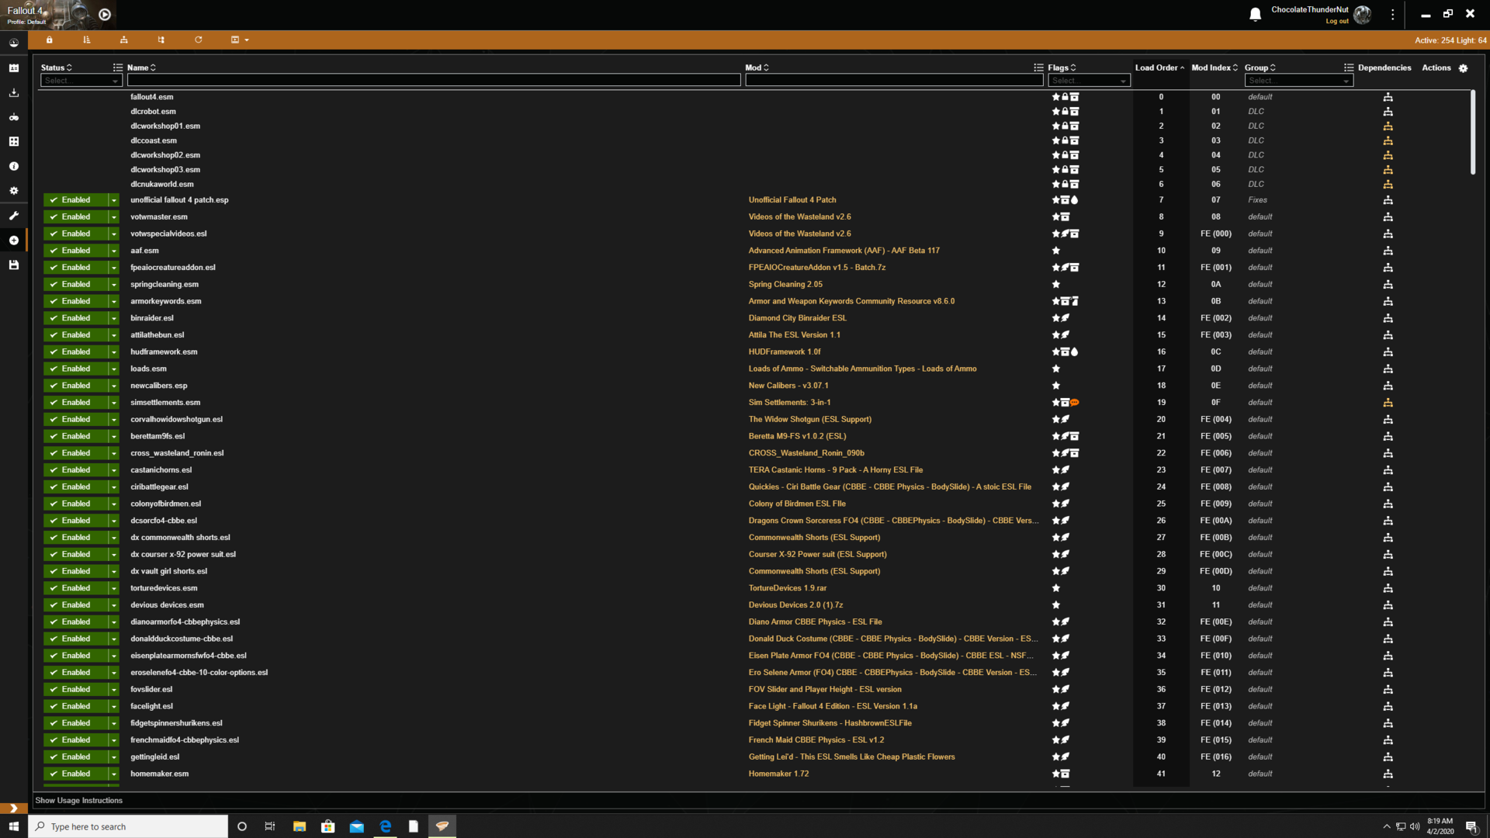Viewport: 1490px width, 838px height.
Task: Sort by the Status column header
Action: click(x=56, y=68)
